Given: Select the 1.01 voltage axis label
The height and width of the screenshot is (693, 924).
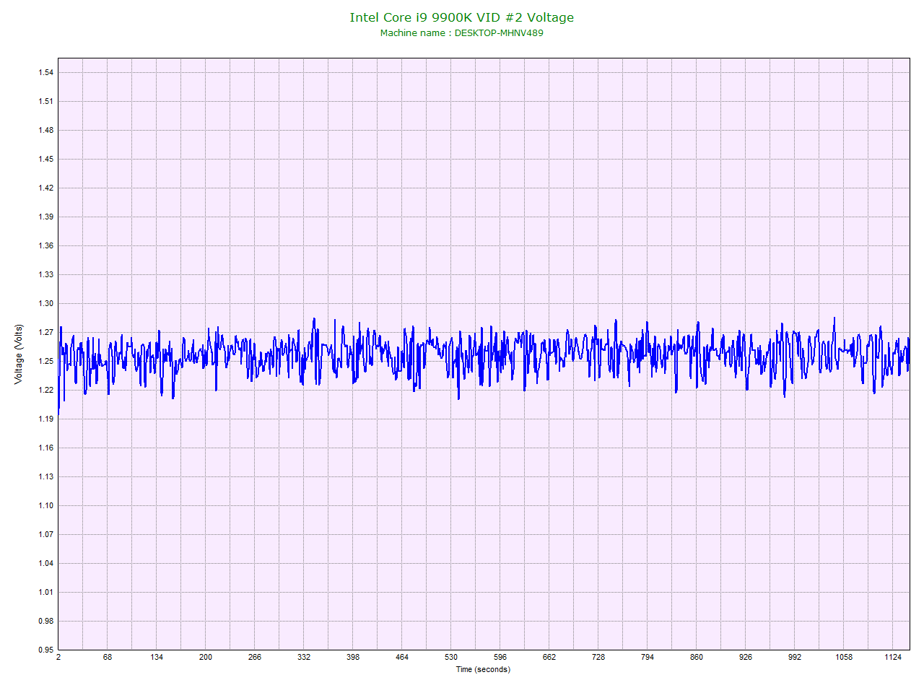Looking at the screenshot, I should pos(45,592).
